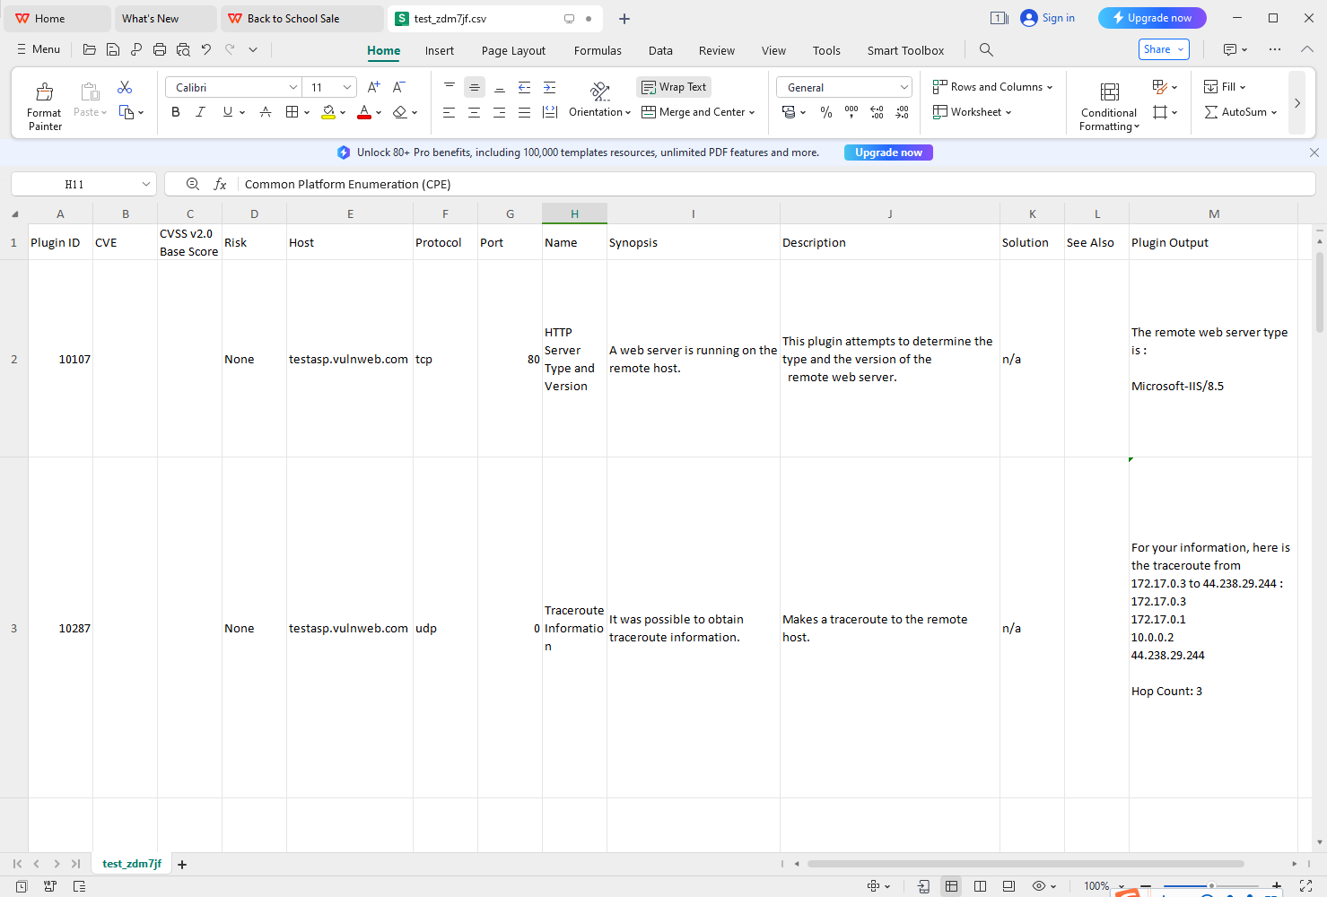
Task: Decrease decimal places
Action: click(x=902, y=112)
